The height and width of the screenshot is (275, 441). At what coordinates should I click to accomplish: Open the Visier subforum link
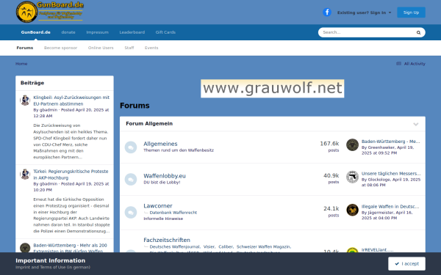click(x=209, y=246)
